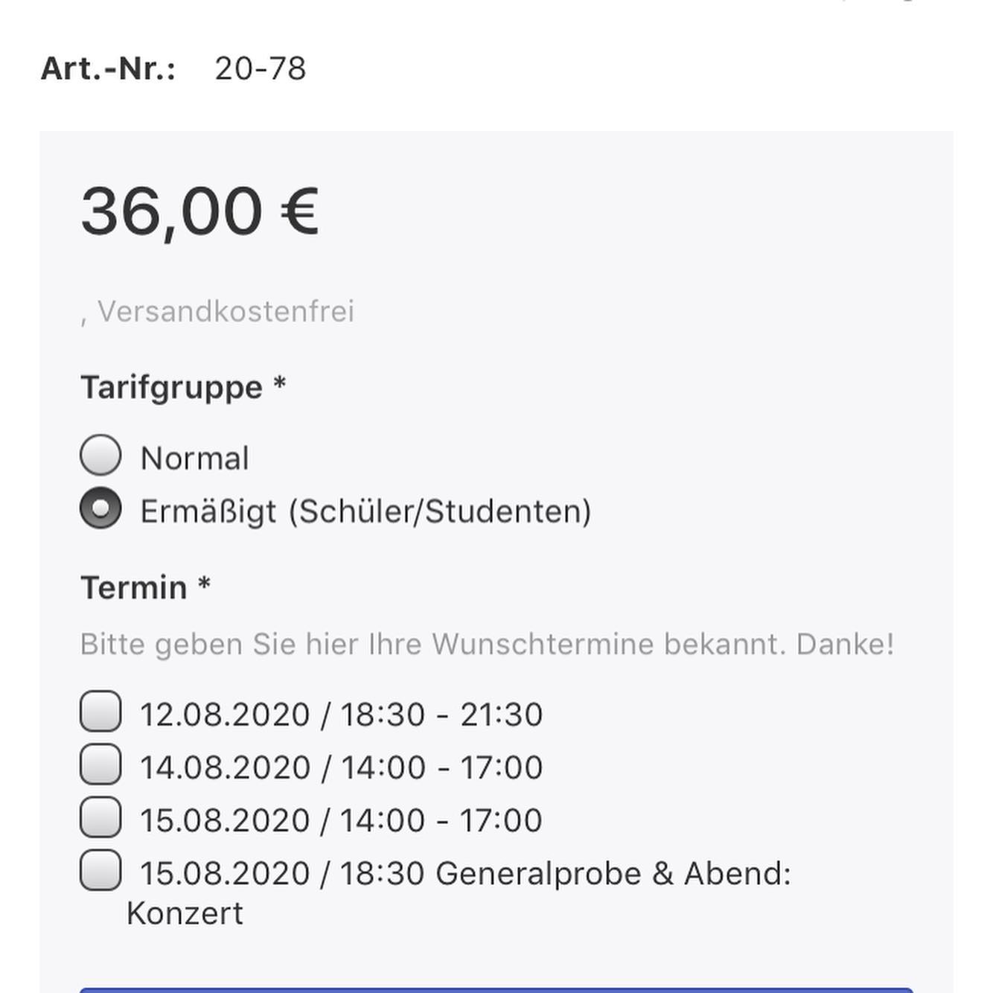The height and width of the screenshot is (993, 993).
Task: Tick the 15.08.2020 / 14:00 - 17:00 checkbox
Action: (100, 817)
